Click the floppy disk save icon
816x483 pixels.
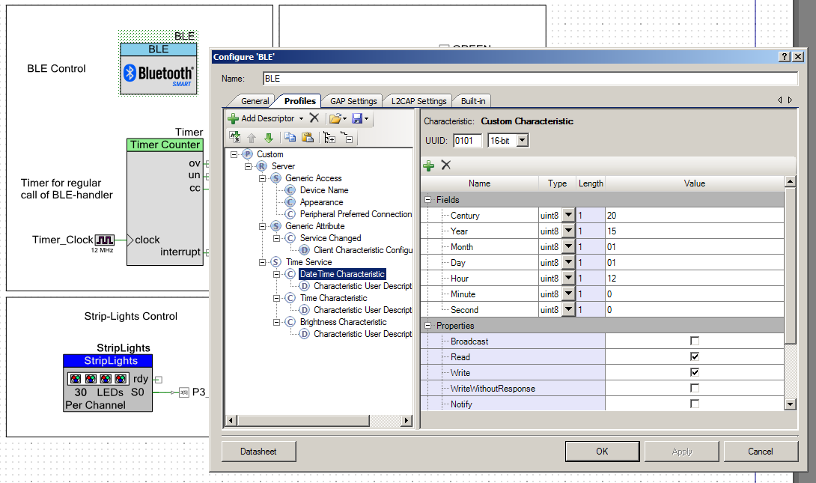pyautogui.click(x=357, y=118)
